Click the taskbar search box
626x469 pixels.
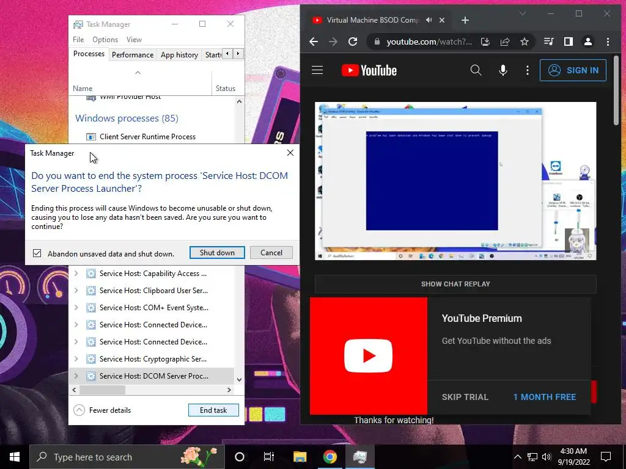pos(127,457)
